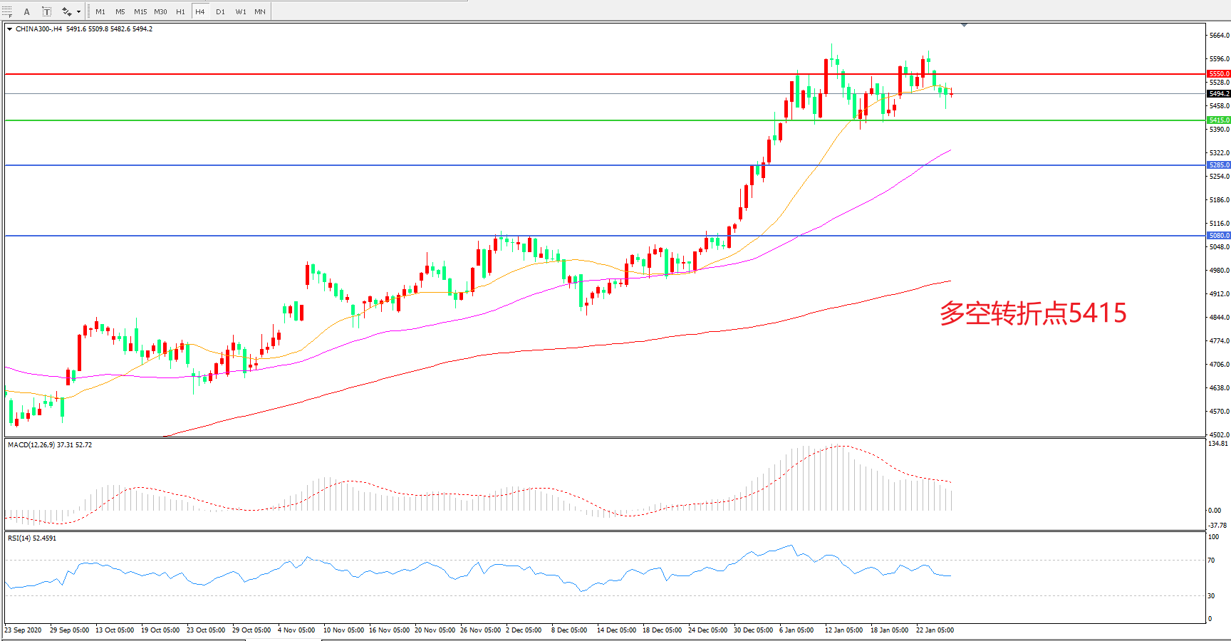
Task: Select the H1 timeframe
Action: pyautogui.click(x=180, y=11)
